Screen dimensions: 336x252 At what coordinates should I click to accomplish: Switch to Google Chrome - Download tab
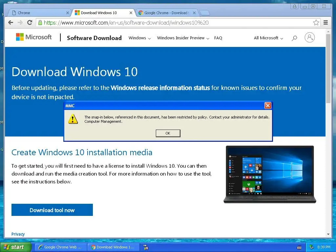(167, 13)
